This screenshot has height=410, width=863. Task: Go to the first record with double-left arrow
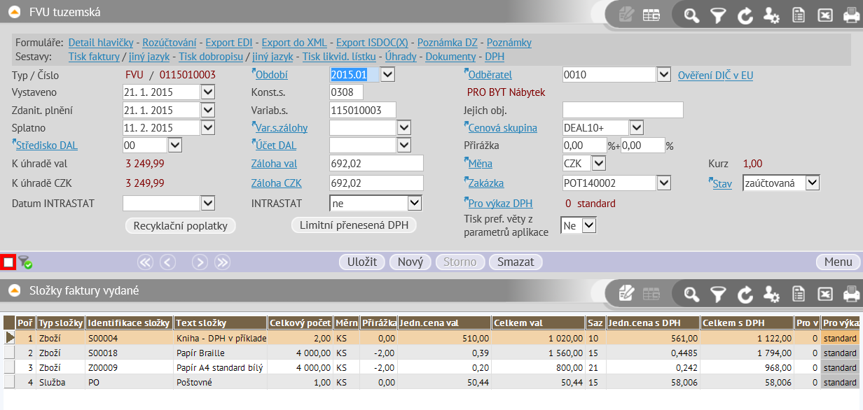pos(145,262)
